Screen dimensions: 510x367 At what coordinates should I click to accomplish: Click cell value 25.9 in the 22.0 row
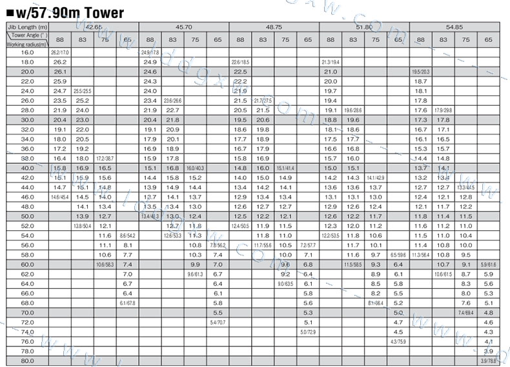[60, 82]
